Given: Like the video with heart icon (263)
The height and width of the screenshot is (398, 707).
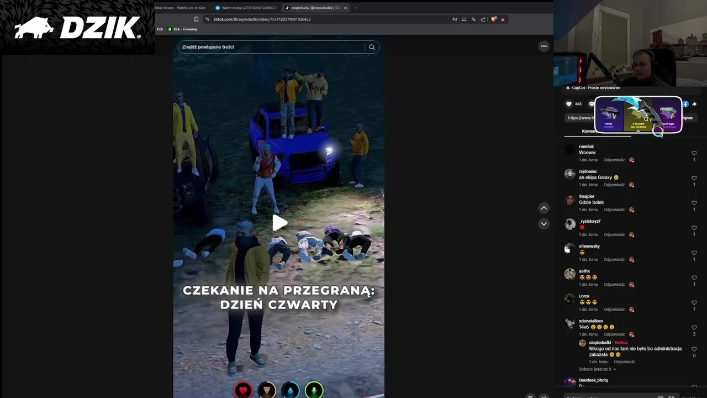Looking at the screenshot, I should 569,104.
